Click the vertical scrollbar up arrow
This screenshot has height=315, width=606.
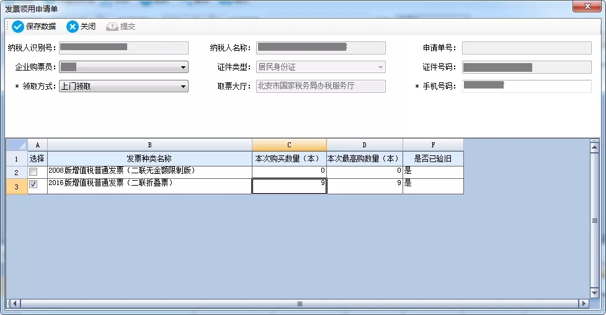tap(594, 147)
